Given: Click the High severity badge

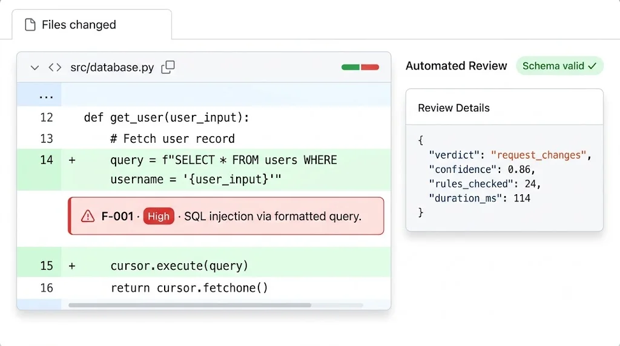Looking at the screenshot, I should click(x=159, y=216).
